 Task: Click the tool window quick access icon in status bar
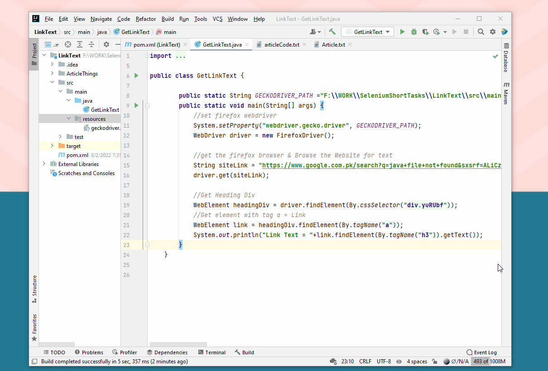[x=34, y=361]
